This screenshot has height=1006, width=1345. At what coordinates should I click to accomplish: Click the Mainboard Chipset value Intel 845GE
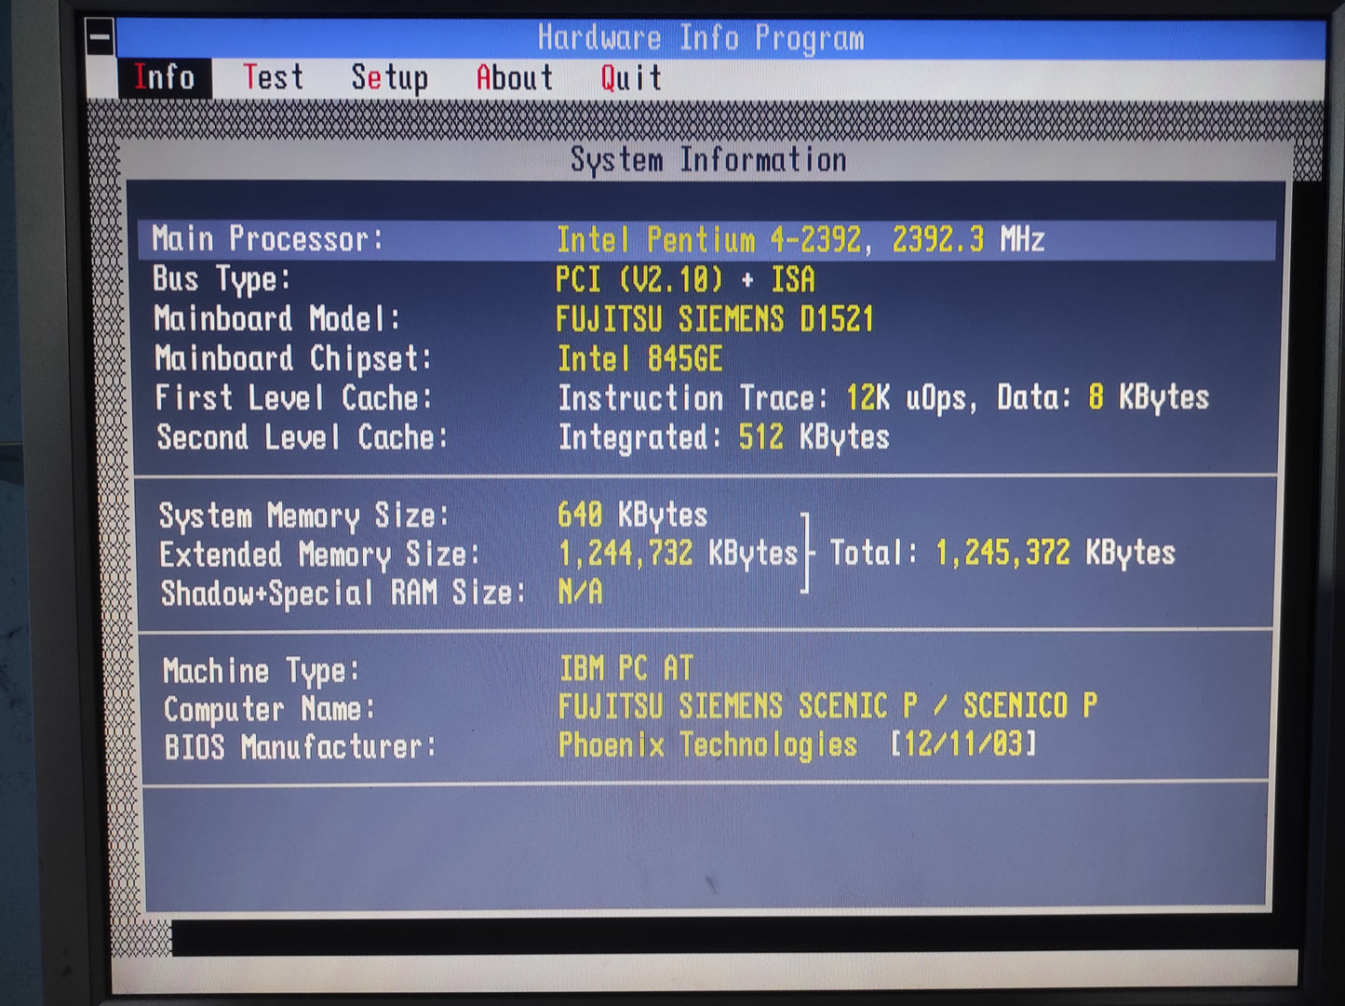[639, 359]
